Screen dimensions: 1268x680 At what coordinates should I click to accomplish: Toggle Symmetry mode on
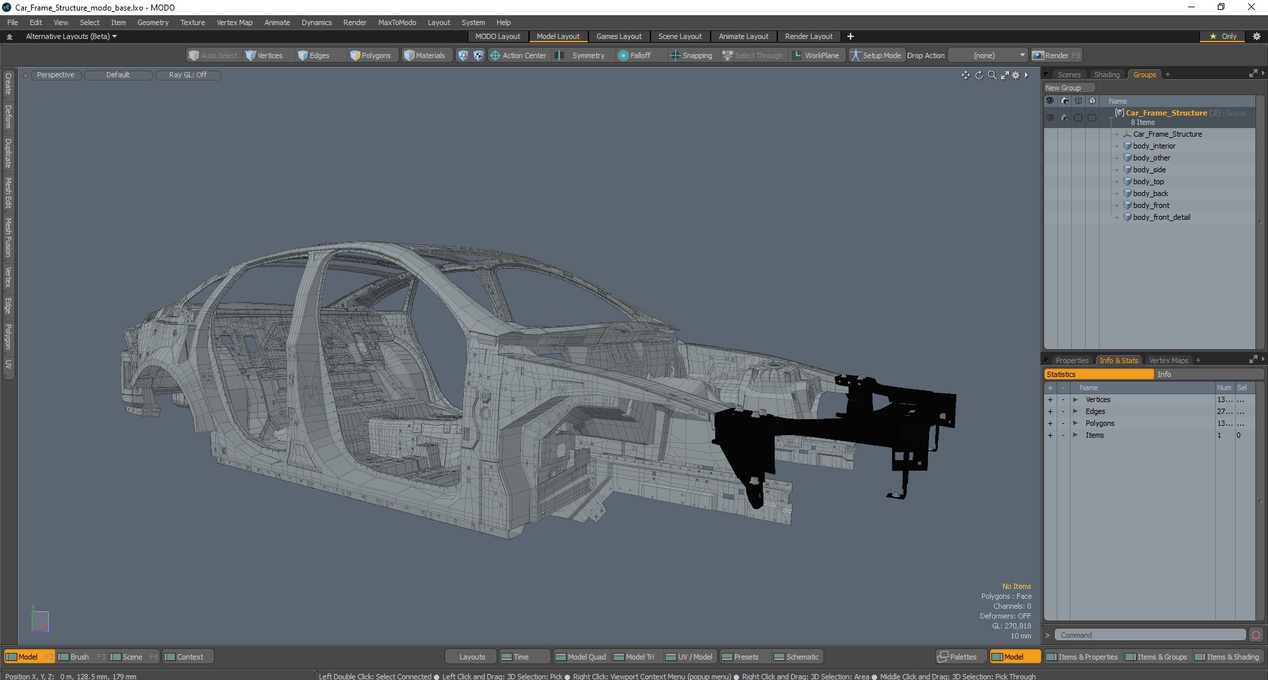[581, 55]
